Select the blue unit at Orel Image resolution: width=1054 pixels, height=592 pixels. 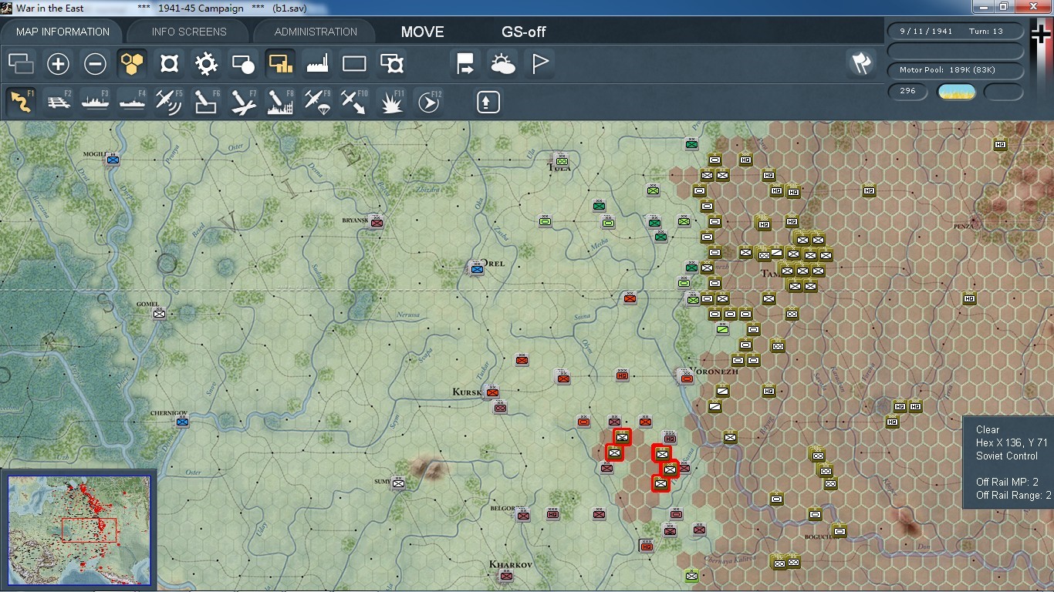point(477,268)
